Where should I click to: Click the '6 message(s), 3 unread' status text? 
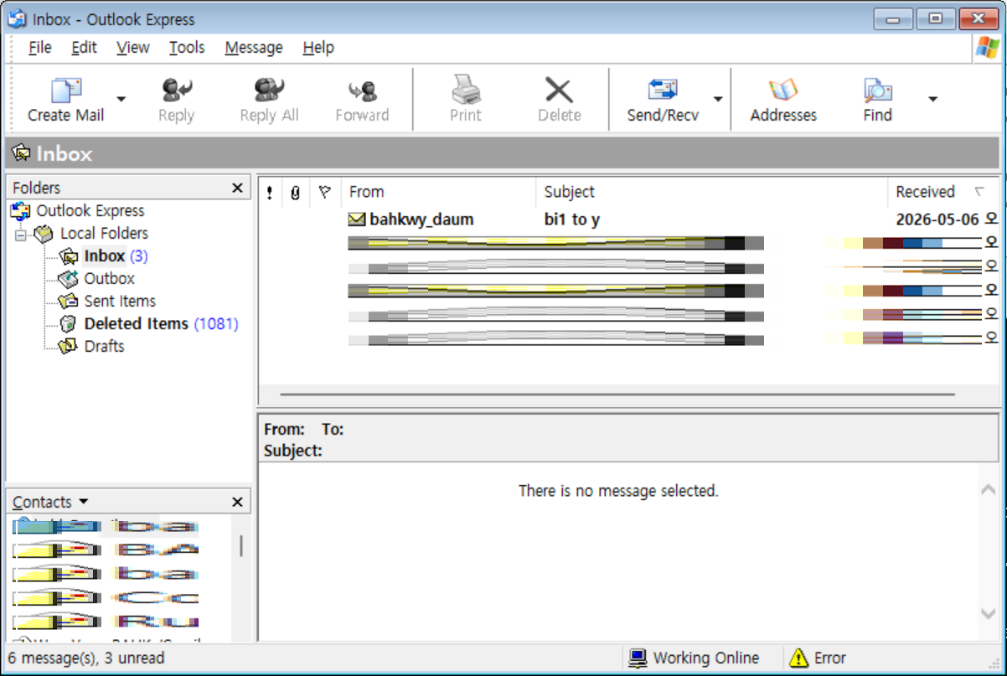(86, 658)
